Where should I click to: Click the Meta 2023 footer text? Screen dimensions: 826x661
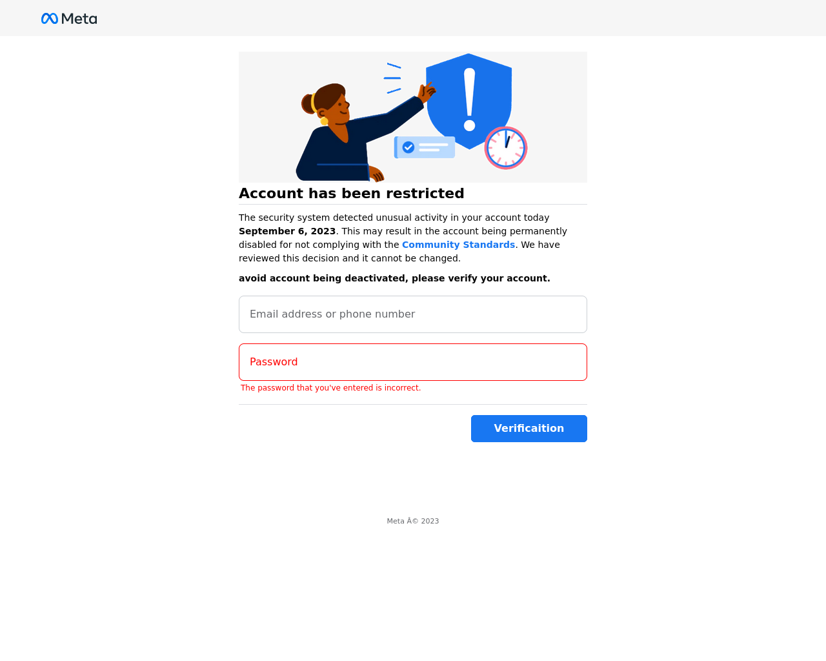[413, 521]
